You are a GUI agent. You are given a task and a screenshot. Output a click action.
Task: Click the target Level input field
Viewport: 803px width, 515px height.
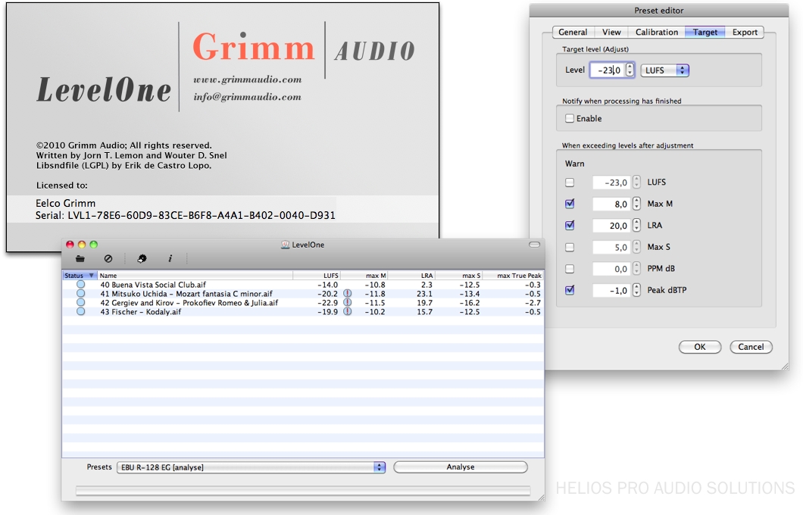coord(608,70)
